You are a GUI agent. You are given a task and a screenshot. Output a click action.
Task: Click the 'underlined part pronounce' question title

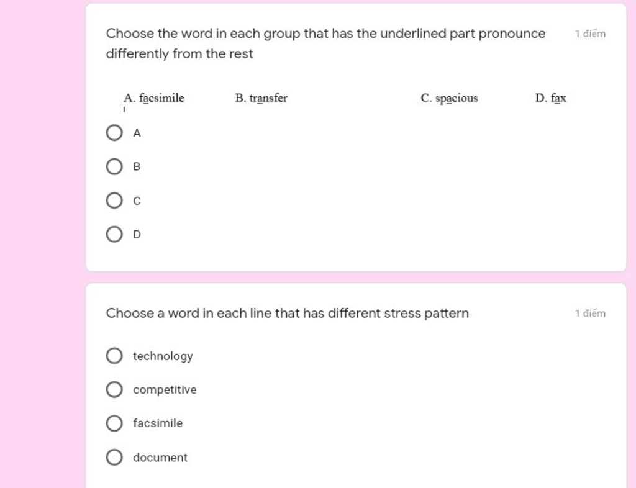tap(325, 43)
